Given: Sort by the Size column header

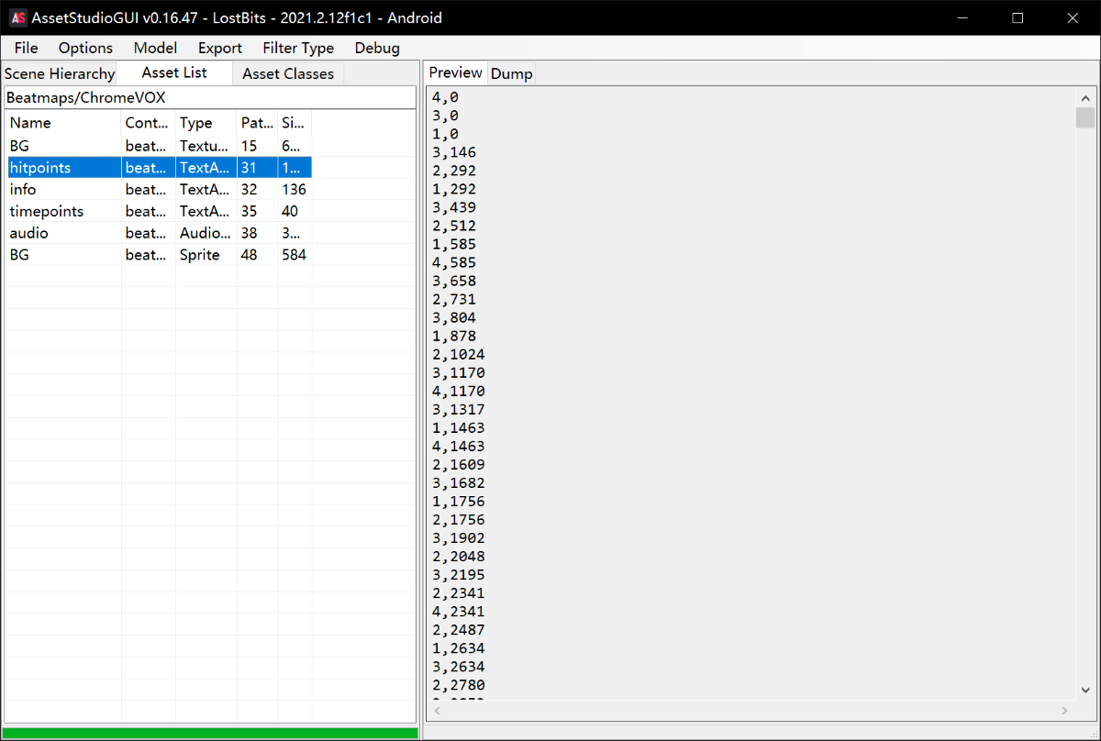Looking at the screenshot, I should pos(295,123).
